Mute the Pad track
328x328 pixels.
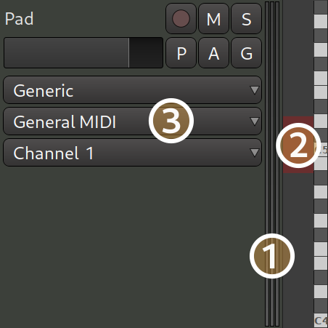(213, 19)
